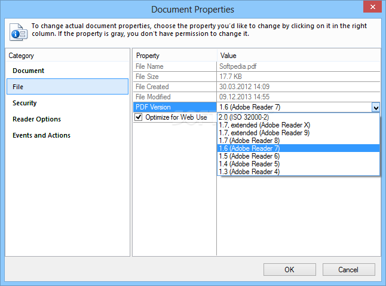The width and height of the screenshot is (386, 286).
Task: Choose 1.7 (Adobe Reader 8) option
Action: 298,141
